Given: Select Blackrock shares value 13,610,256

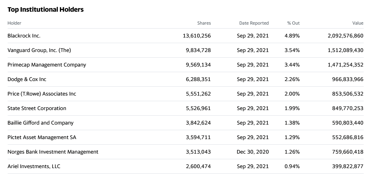Looking at the screenshot, I should 197,36.
